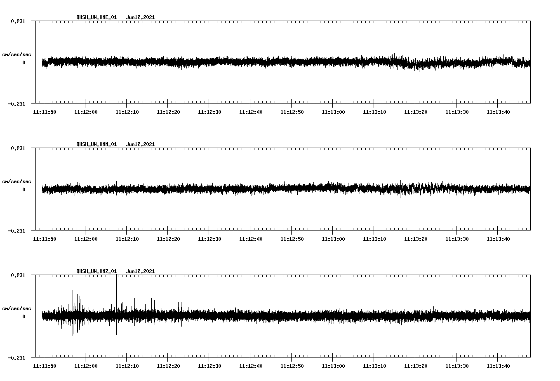Select the Jun12,2021 date on HNE plot
Viewport: 560px width, 381px height.
pyautogui.click(x=141, y=17)
